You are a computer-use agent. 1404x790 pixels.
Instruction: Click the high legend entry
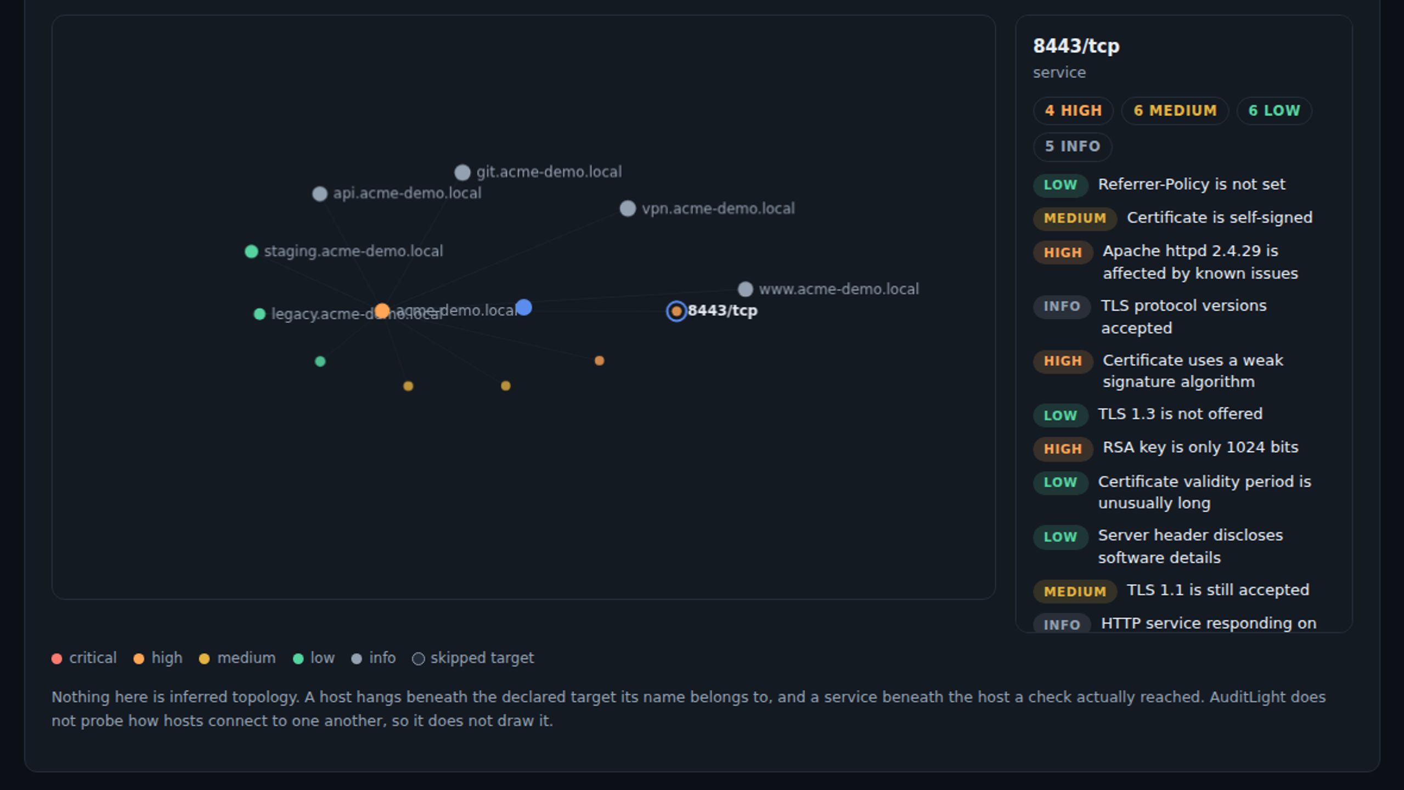pos(158,658)
